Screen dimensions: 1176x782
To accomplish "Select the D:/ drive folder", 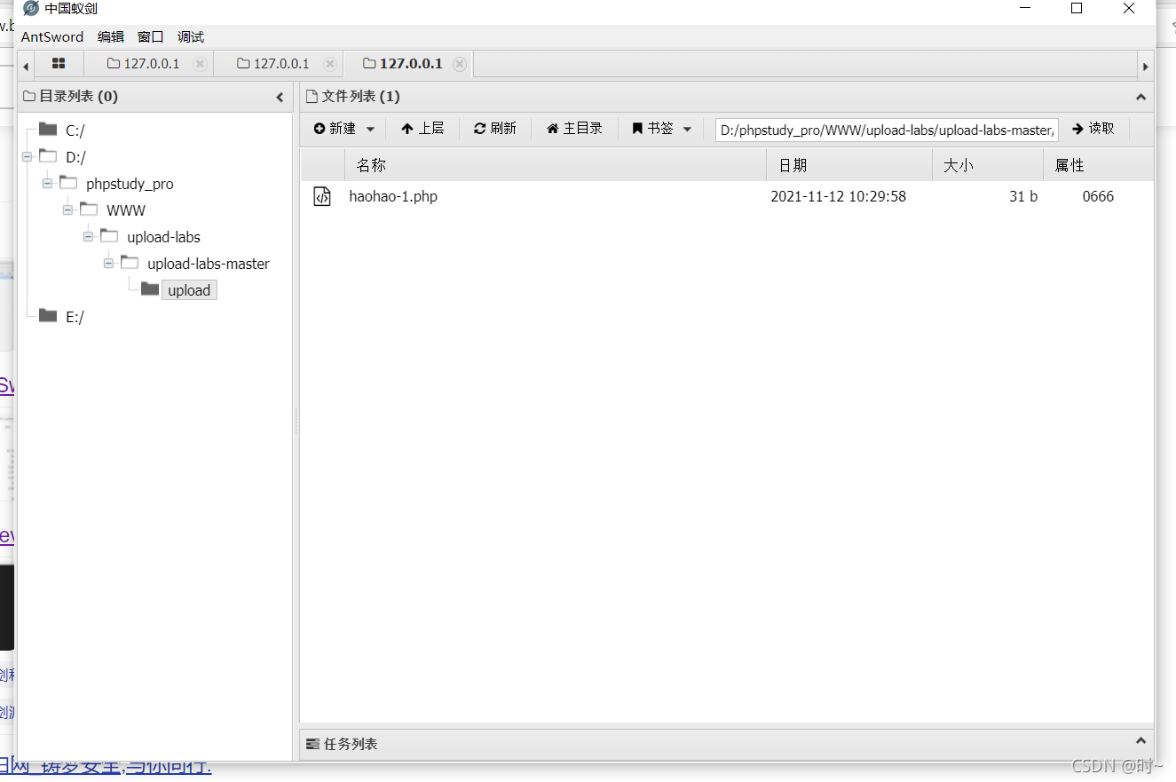I will tap(75, 157).
